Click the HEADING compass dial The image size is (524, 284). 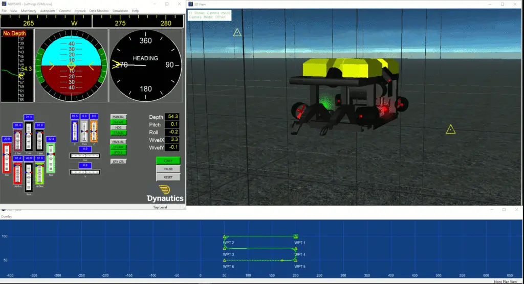[145, 65]
